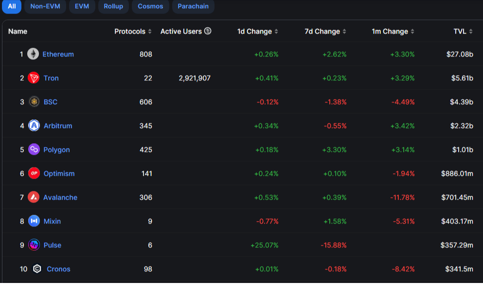This screenshot has width=483, height=301.
Task: Click the Ethereum chain logo icon
Action: (x=33, y=54)
